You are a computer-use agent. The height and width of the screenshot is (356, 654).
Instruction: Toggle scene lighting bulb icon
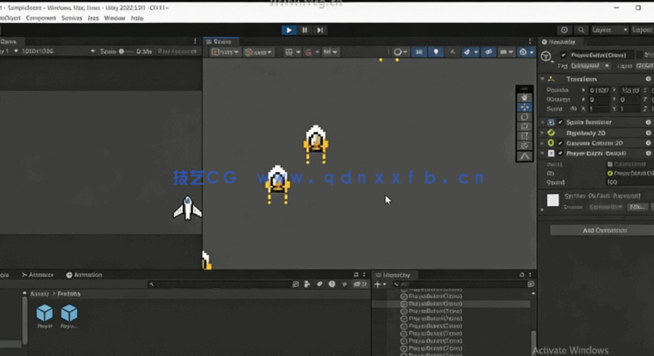[436, 52]
